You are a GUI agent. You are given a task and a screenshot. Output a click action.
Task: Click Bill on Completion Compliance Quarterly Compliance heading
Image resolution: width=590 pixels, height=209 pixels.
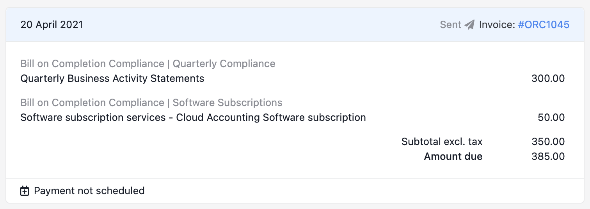click(x=148, y=64)
